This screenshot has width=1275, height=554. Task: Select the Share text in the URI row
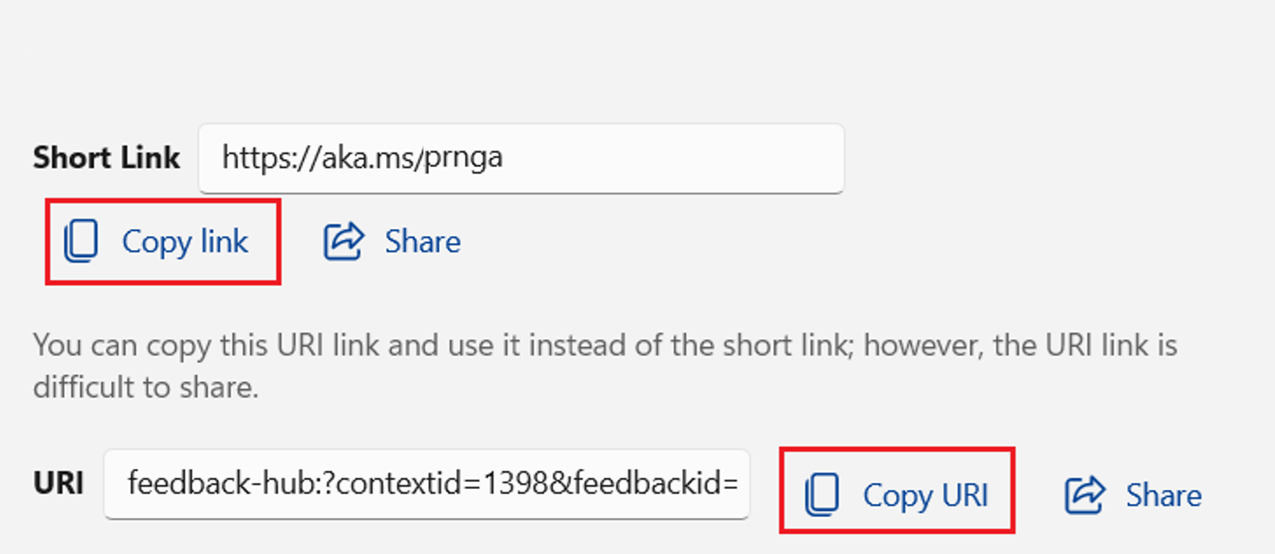click(x=1163, y=495)
